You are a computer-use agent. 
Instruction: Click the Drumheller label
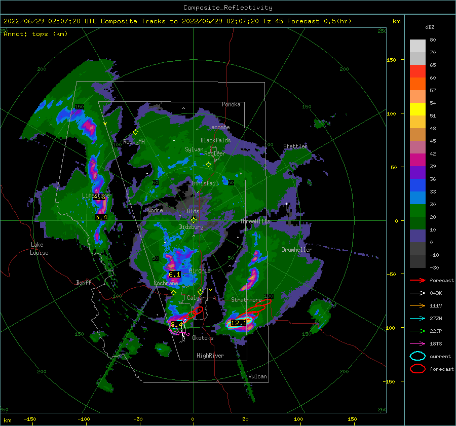click(297, 250)
